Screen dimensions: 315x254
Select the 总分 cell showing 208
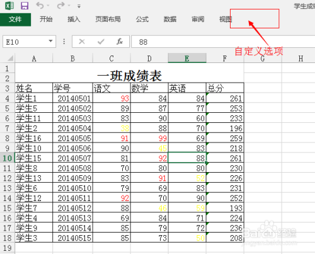(225, 238)
